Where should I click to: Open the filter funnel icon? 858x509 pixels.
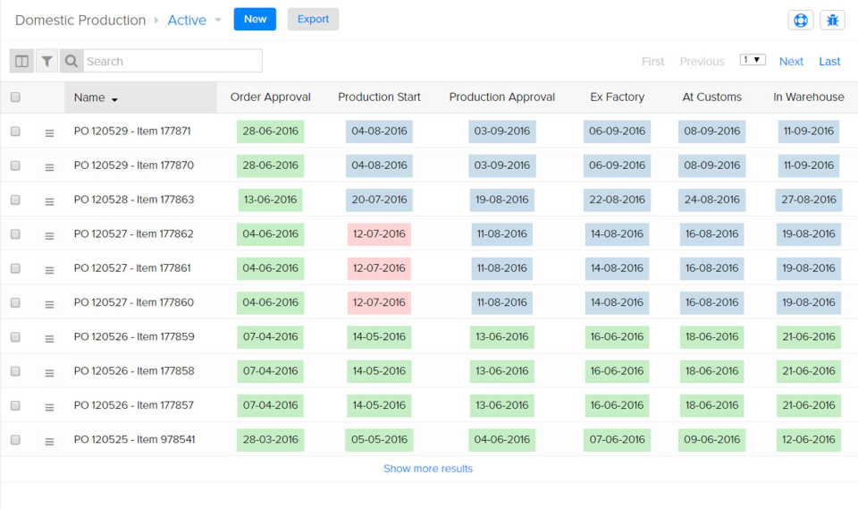(46, 61)
